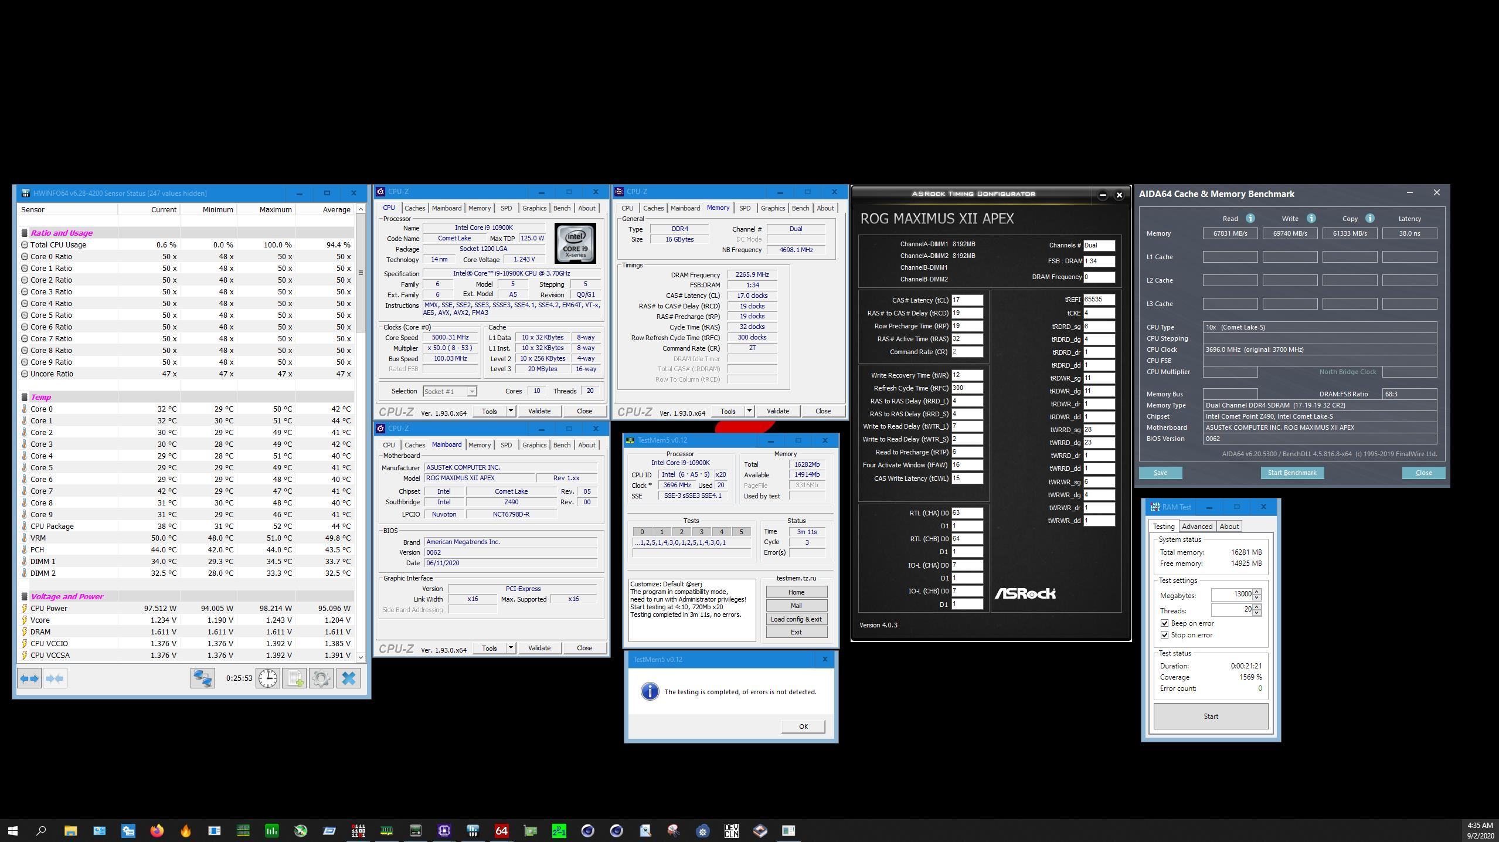1499x842 pixels.
Task: Open taskbar search magnifier
Action: (x=41, y=830)
